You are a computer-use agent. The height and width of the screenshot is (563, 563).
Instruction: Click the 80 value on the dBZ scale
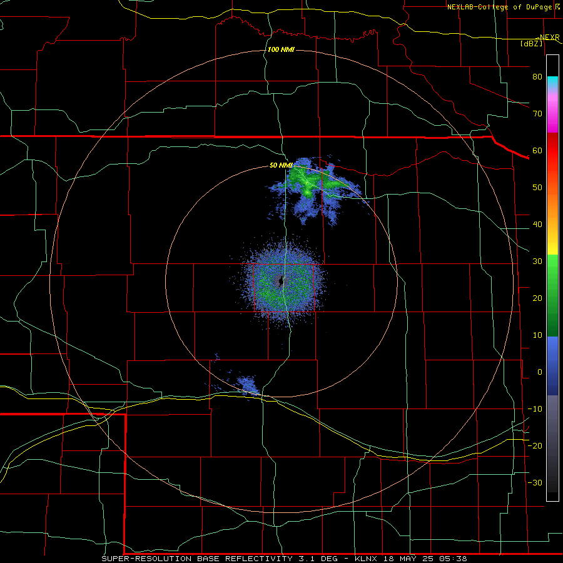537,76
